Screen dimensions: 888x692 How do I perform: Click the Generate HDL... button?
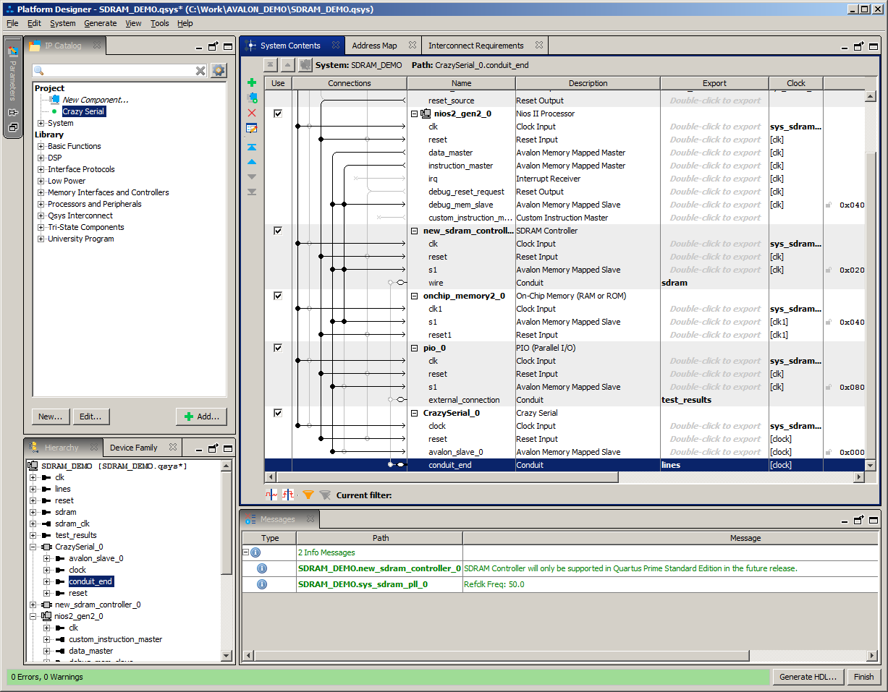click(x=808, y=677)
